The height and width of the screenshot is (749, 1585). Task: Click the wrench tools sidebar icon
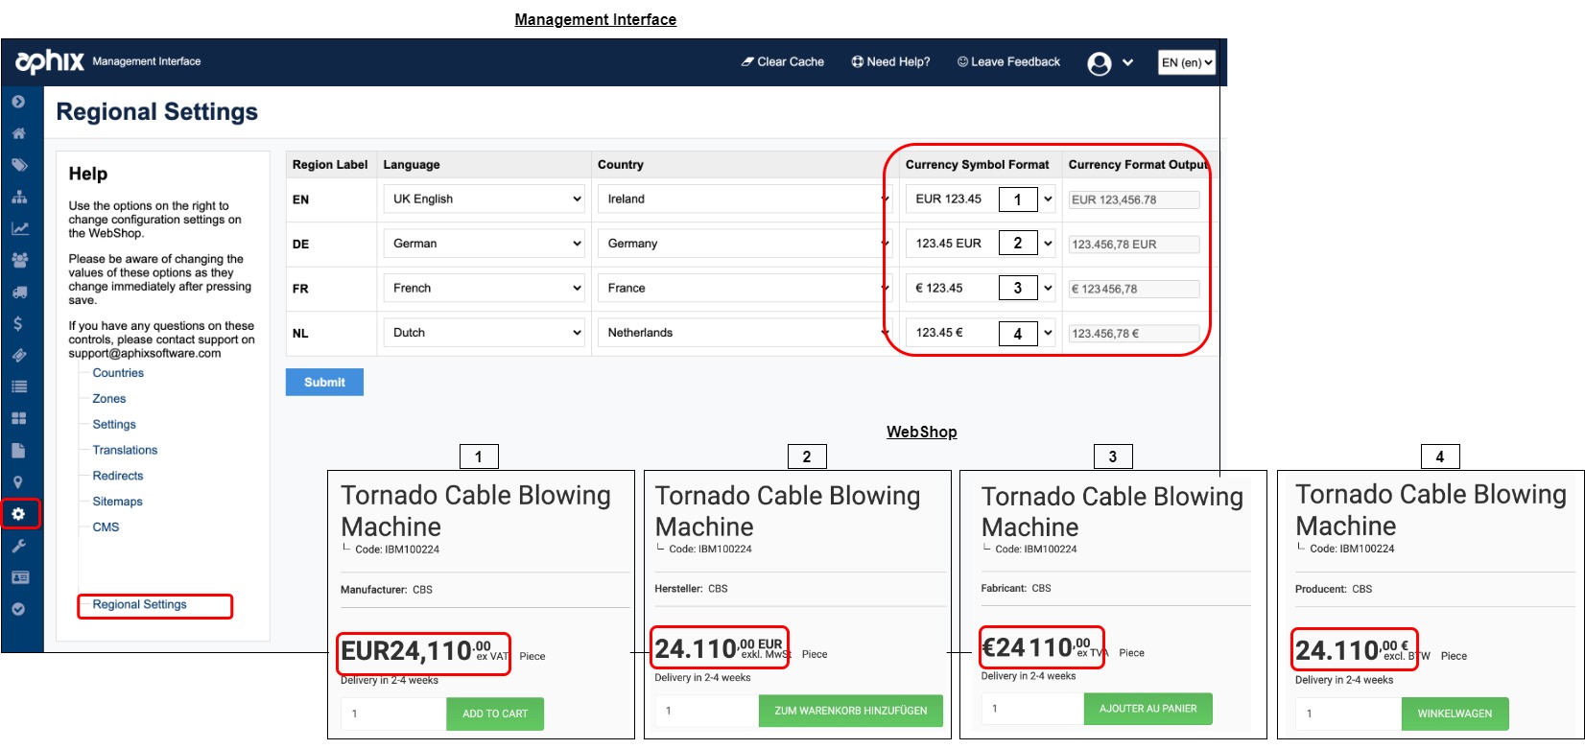tap(18, 546)
